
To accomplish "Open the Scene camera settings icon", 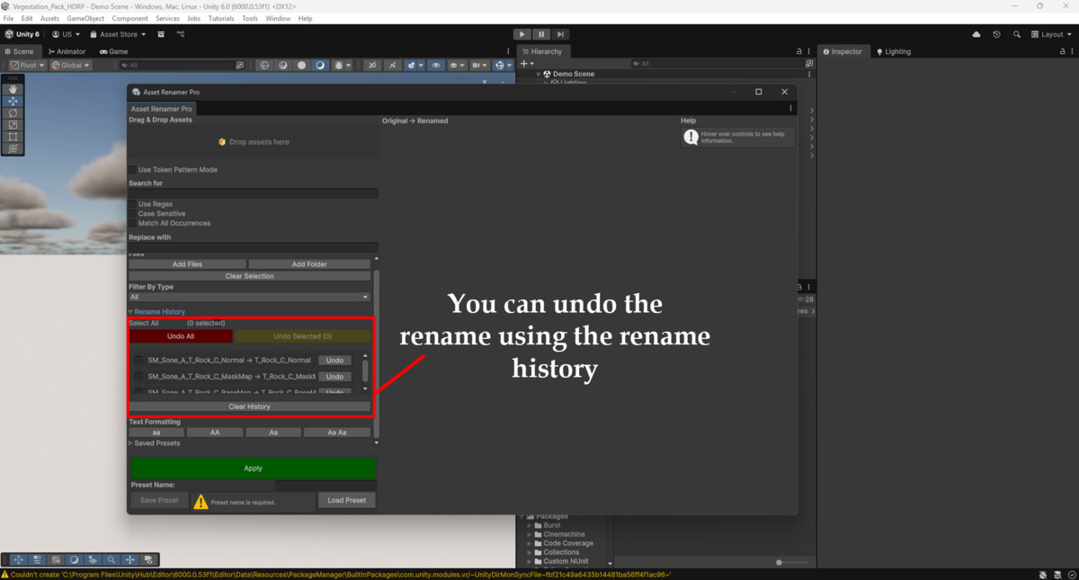I will (x=477, y=65).
